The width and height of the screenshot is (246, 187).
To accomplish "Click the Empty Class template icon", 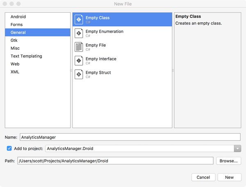I will [x=79, y=20].
